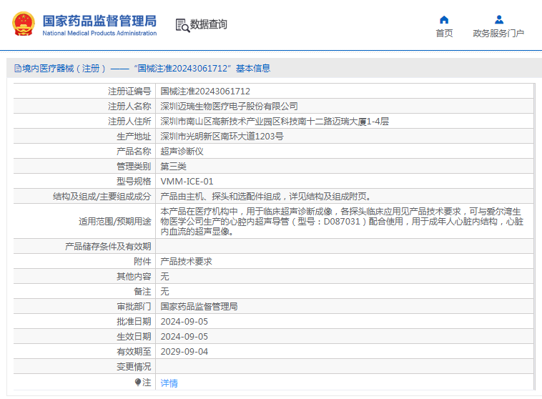Click 产品名称 row label
The height and width of the screenshot is (399, 542).
(x=134, y=151)
